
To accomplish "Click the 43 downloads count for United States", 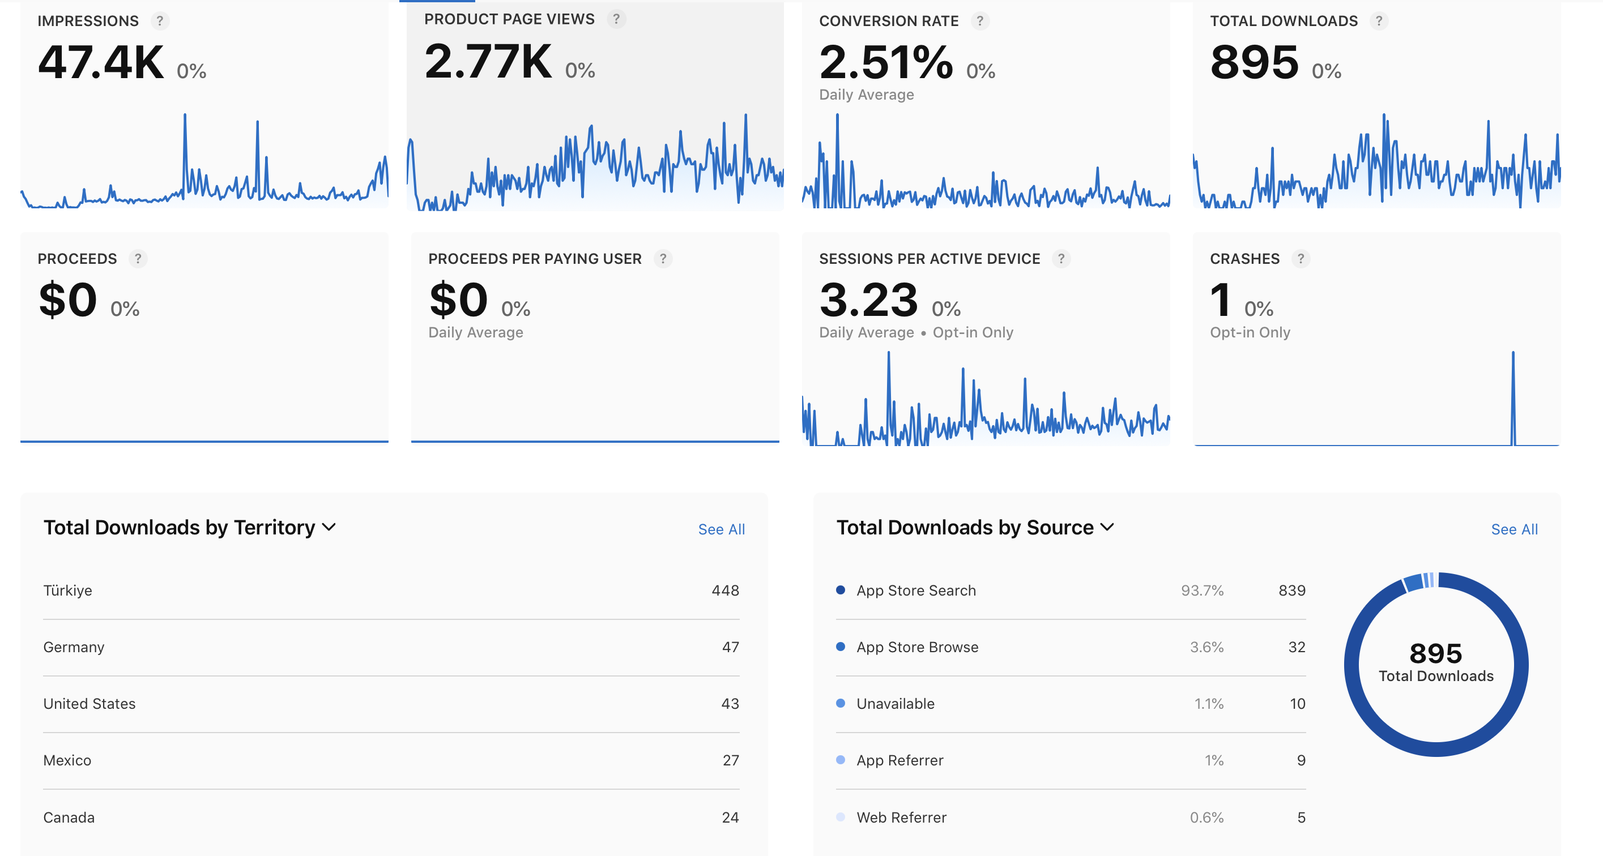I will point(730,704).
